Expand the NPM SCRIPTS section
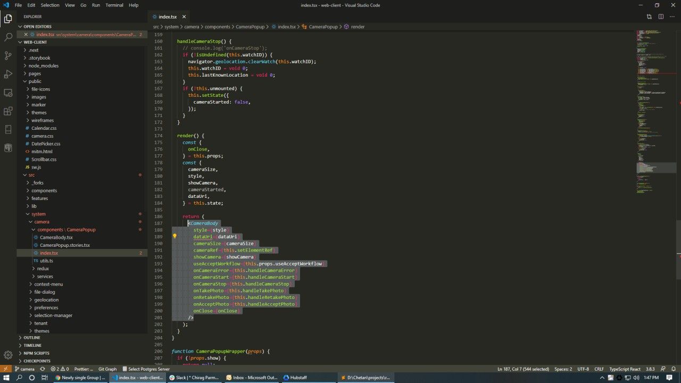This screenshot has height=383, width=681. 36,353
